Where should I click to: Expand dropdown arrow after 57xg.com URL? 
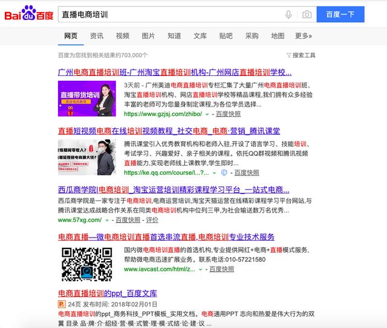107,220
